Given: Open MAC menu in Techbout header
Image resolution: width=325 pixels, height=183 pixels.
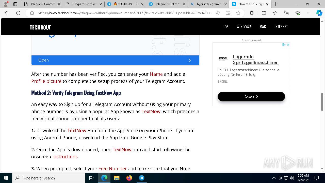Looking at the screenshot, I should pyautogui.click(x=263, y=27).
